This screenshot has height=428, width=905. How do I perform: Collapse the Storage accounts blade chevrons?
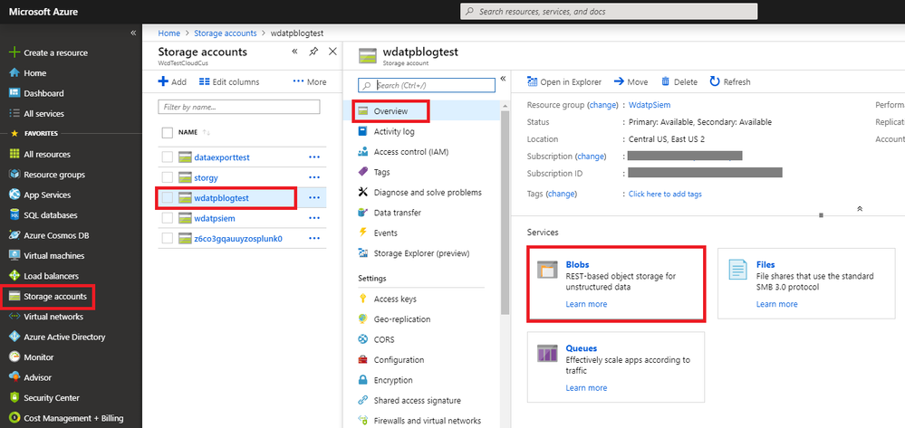[x=294, y=52]
